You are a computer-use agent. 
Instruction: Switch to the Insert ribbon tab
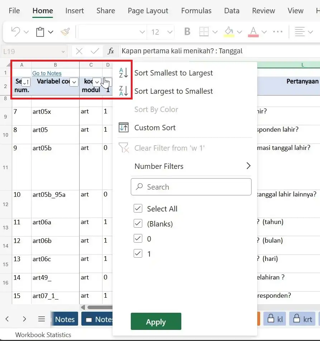pyautogui.click(x=75, y=11)
